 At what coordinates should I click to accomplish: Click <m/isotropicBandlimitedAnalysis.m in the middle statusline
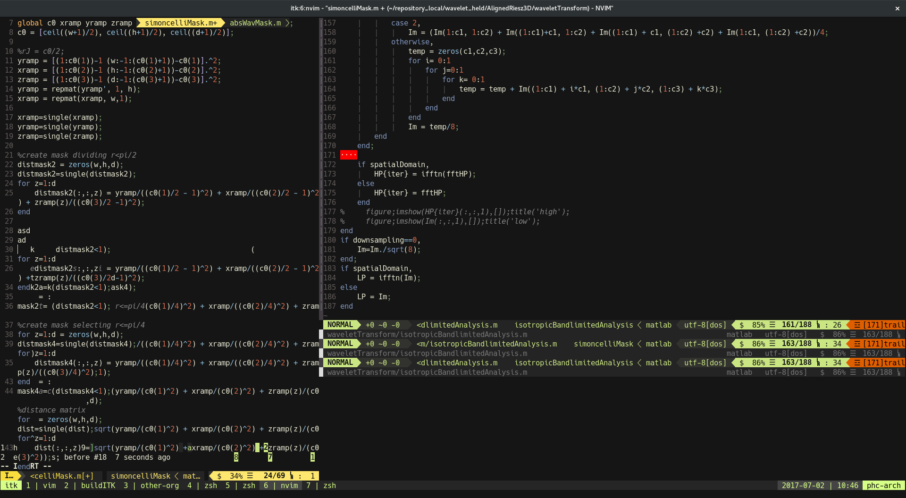487,344
